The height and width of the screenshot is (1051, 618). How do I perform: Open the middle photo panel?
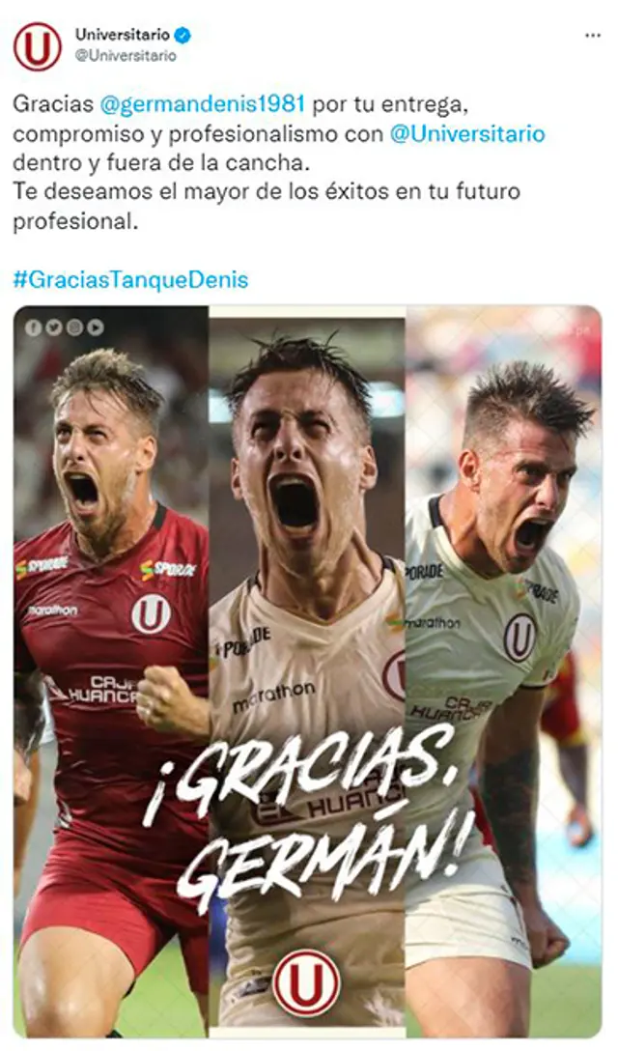point(307,671)
